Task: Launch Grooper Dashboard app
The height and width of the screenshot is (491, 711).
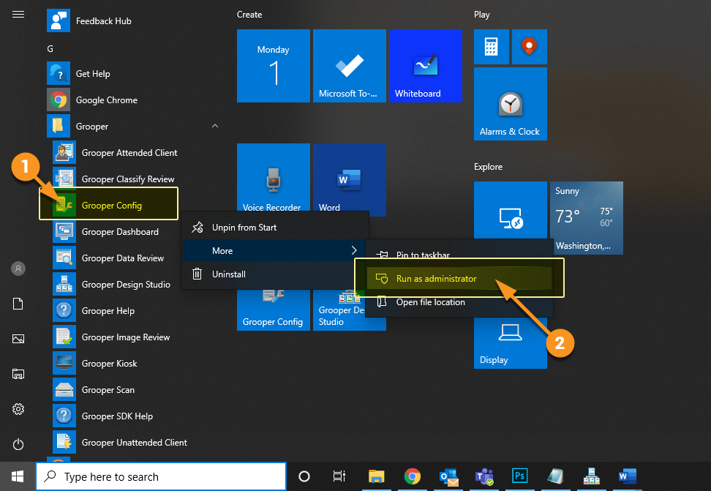Action: pos(119,232)
